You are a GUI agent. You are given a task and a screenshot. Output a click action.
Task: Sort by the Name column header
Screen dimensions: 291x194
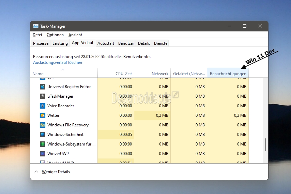(x=64, y=72)
